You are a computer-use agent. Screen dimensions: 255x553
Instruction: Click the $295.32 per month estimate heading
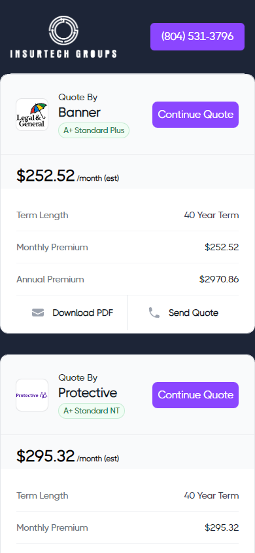[x=68, y=456]
